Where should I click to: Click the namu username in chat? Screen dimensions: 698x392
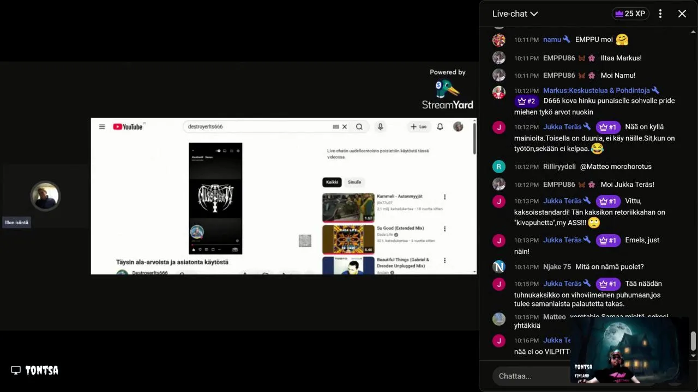(552, 40)
